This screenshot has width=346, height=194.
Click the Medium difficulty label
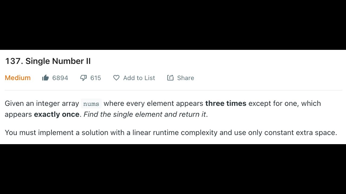18,78
